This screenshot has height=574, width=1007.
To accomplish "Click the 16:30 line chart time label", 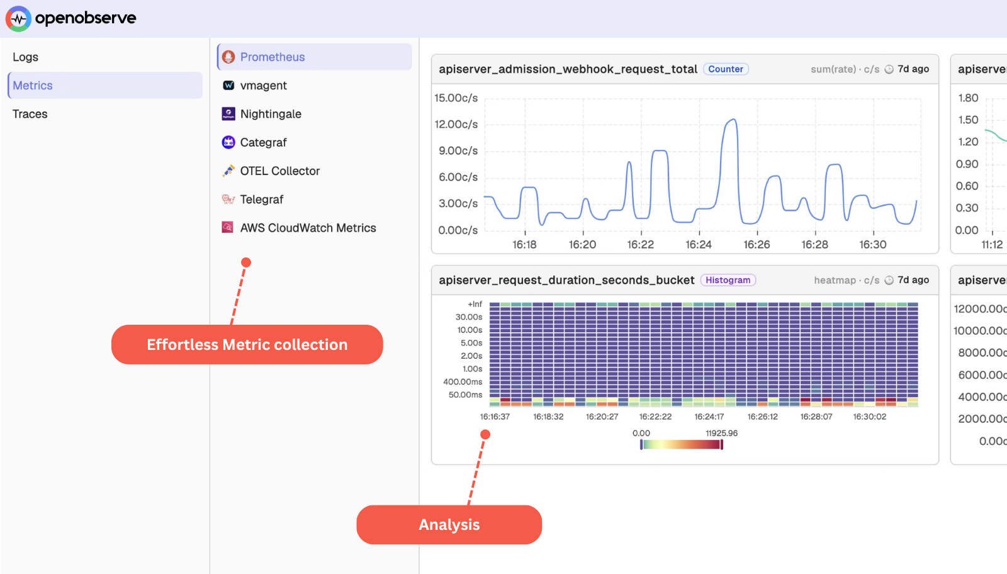I will (x=873, y=245).
